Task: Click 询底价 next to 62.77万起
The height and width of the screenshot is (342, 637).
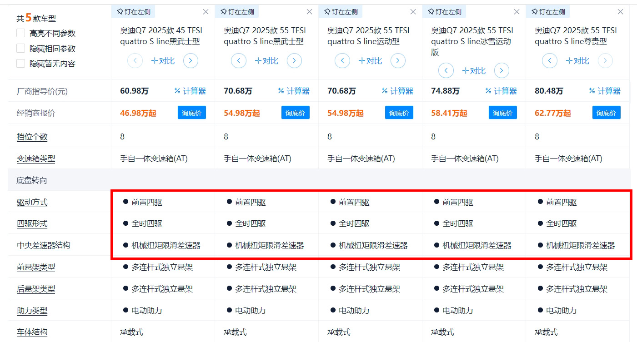Action: coord(607,113)
